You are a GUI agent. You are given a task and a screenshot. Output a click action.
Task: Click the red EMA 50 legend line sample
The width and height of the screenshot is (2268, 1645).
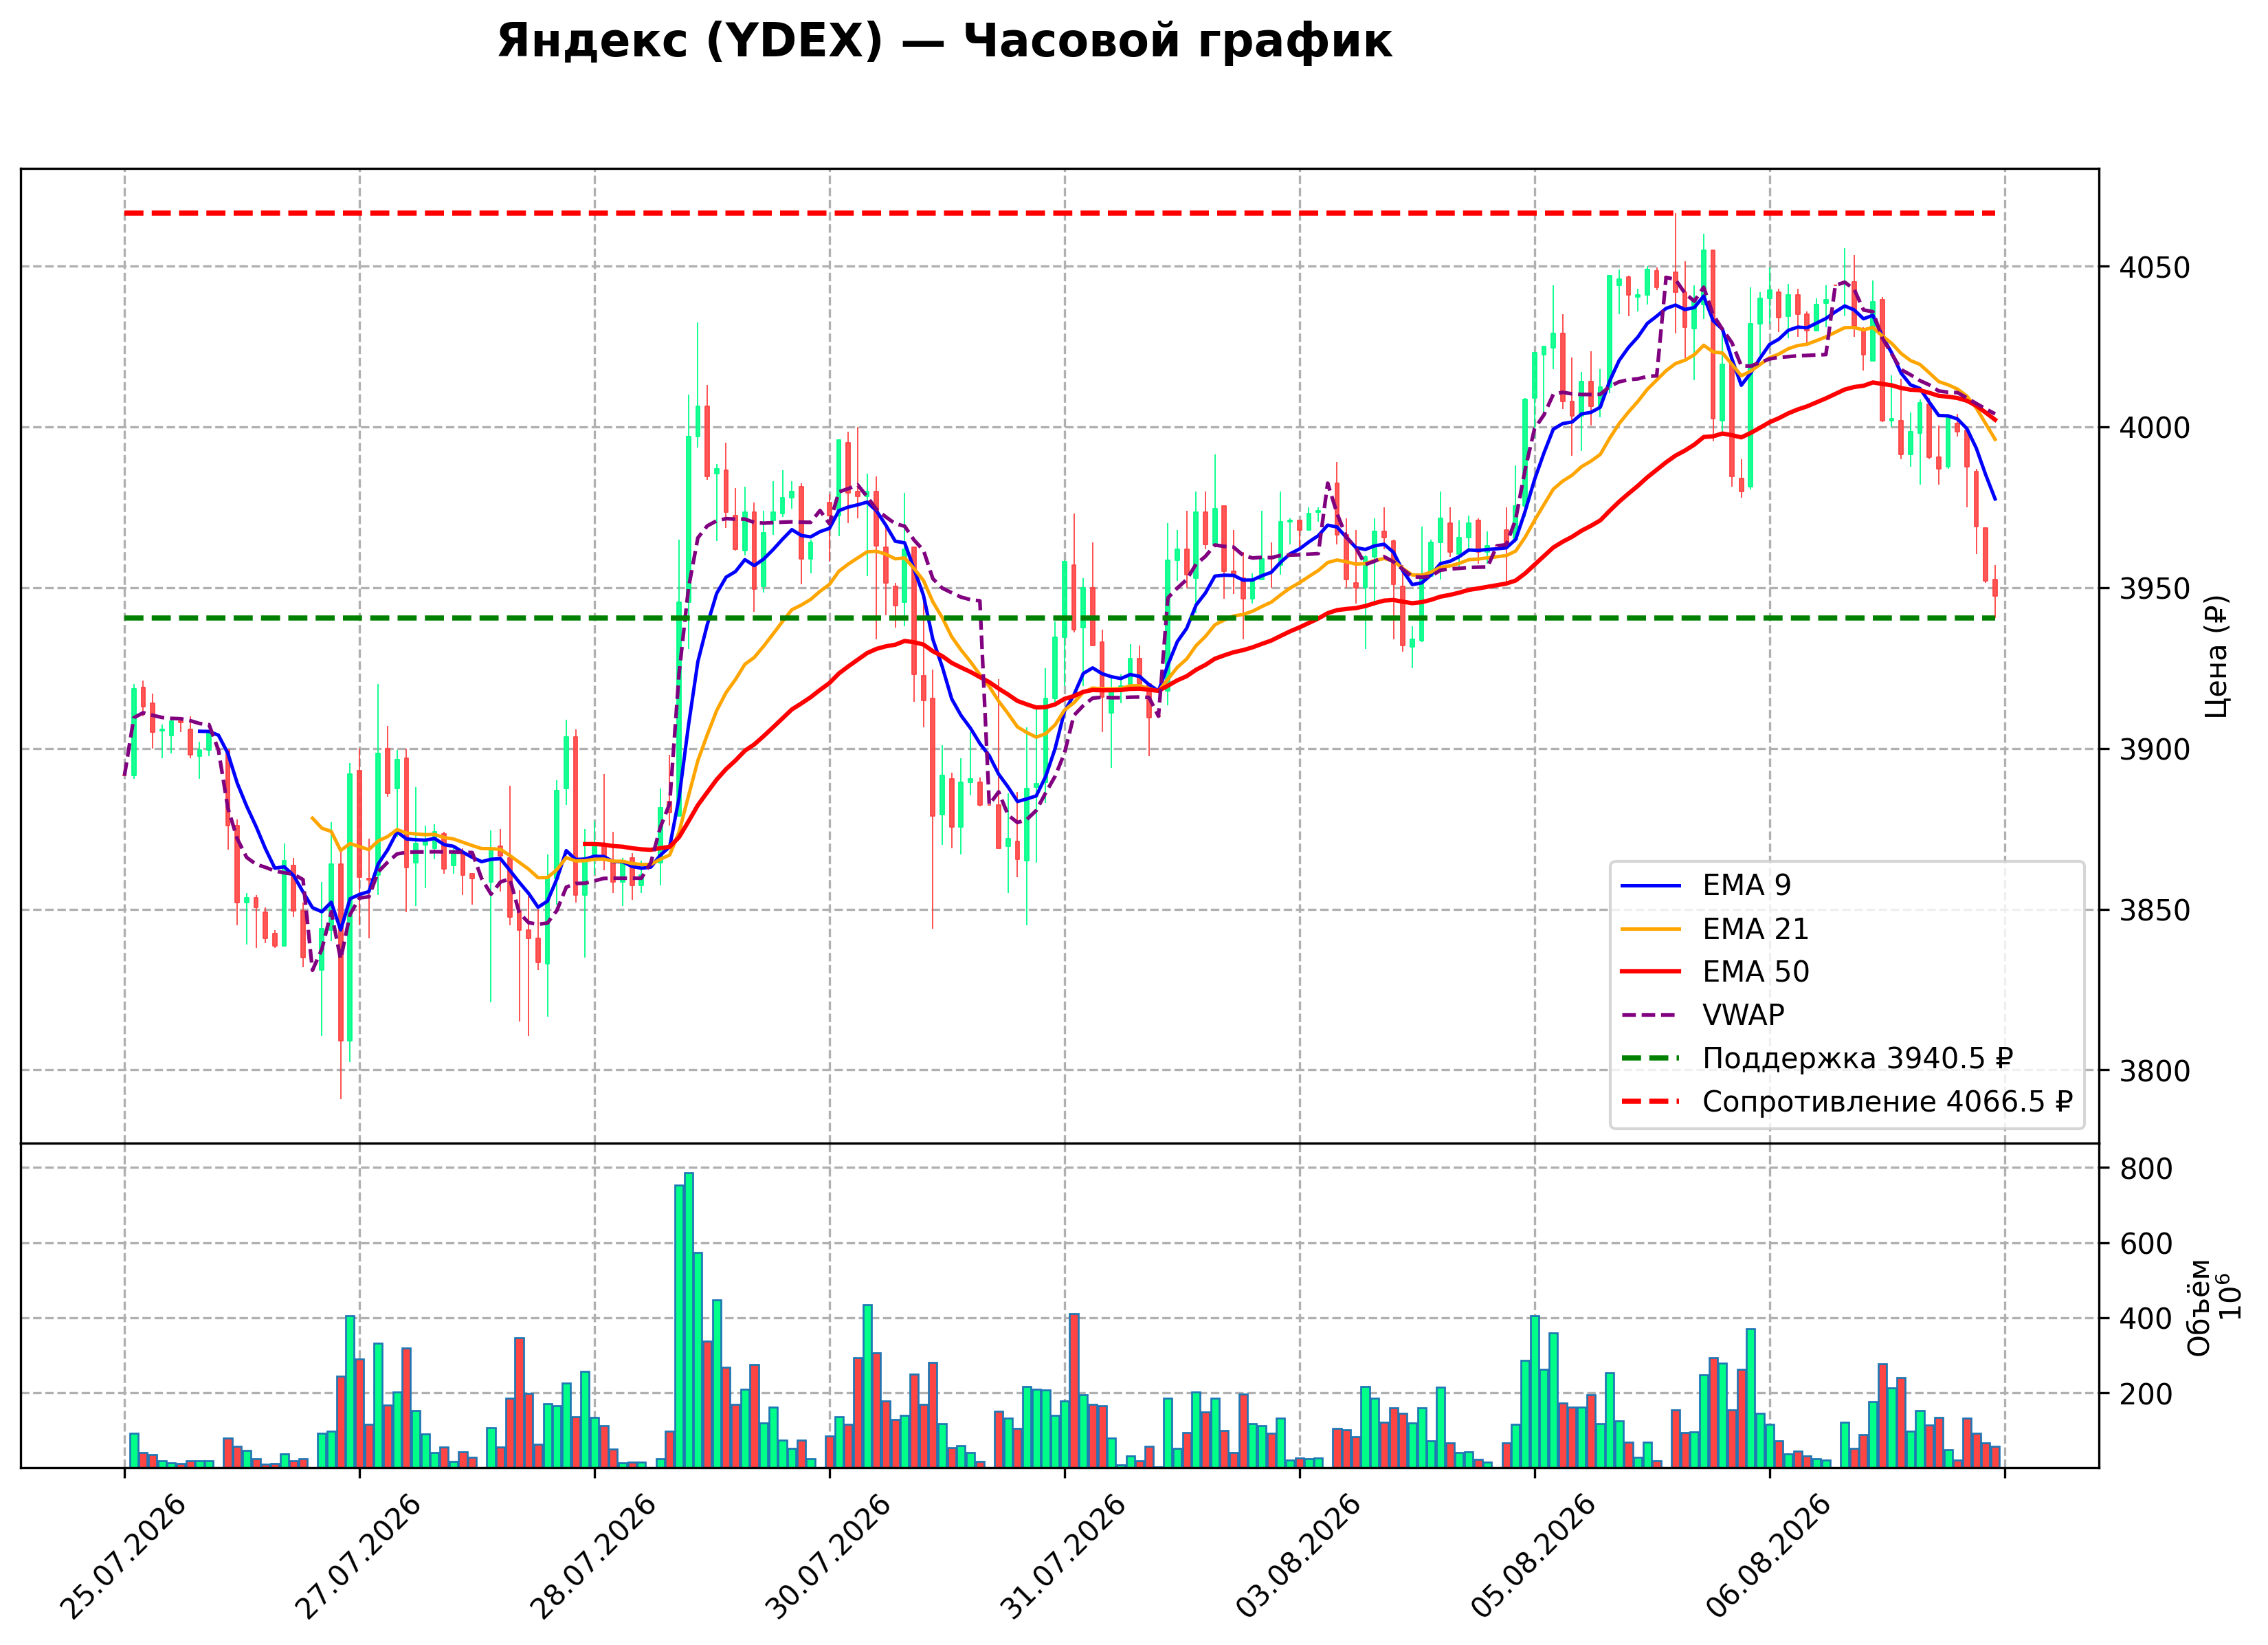pos(1650,972)
